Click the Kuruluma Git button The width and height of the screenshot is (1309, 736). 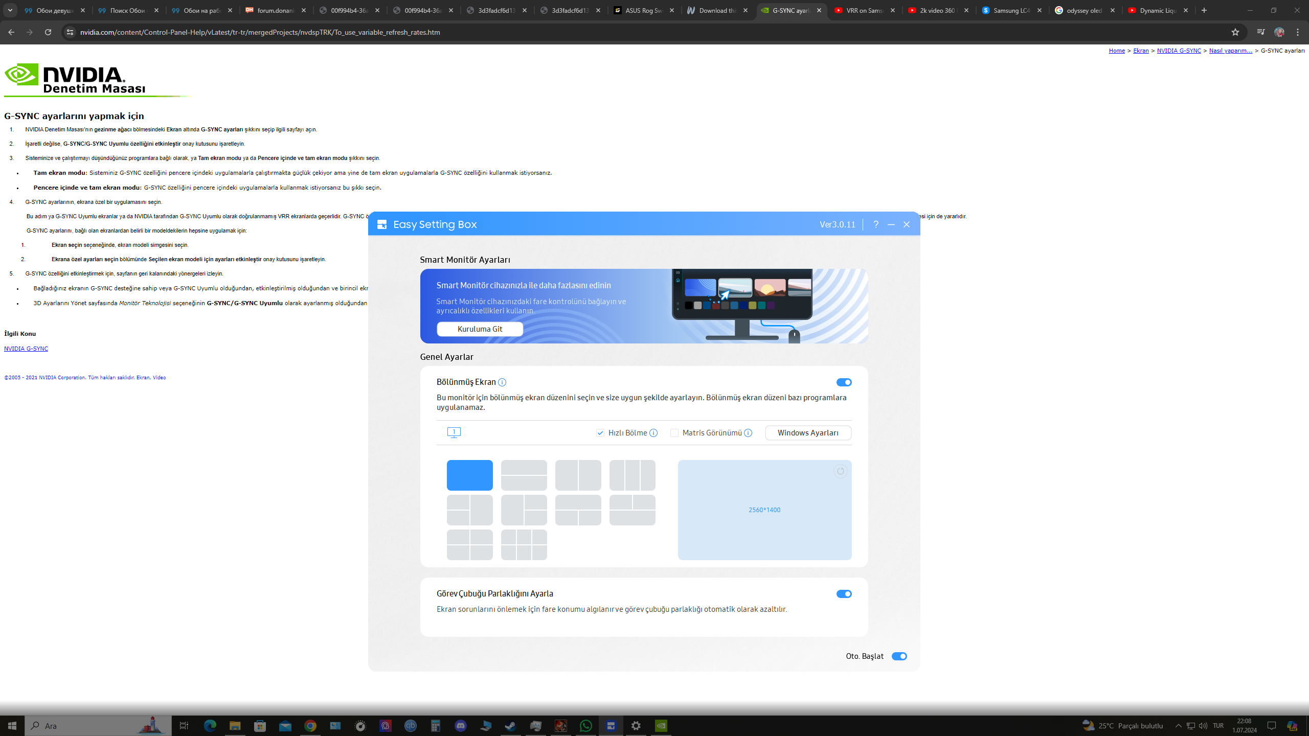(480, 329)
